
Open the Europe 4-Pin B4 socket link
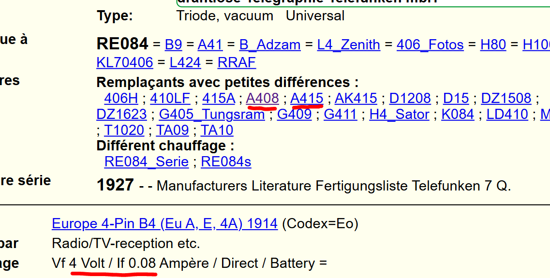click(x=165, y=223)
